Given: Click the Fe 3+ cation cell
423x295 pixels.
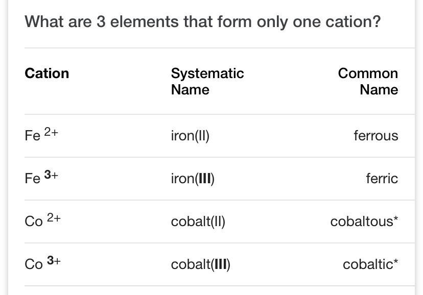Looking at the screenshot, I should [x=41, y=177].
